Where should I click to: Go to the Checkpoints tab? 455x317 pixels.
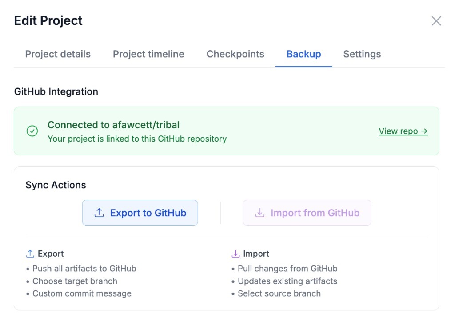tap(235, 54)
